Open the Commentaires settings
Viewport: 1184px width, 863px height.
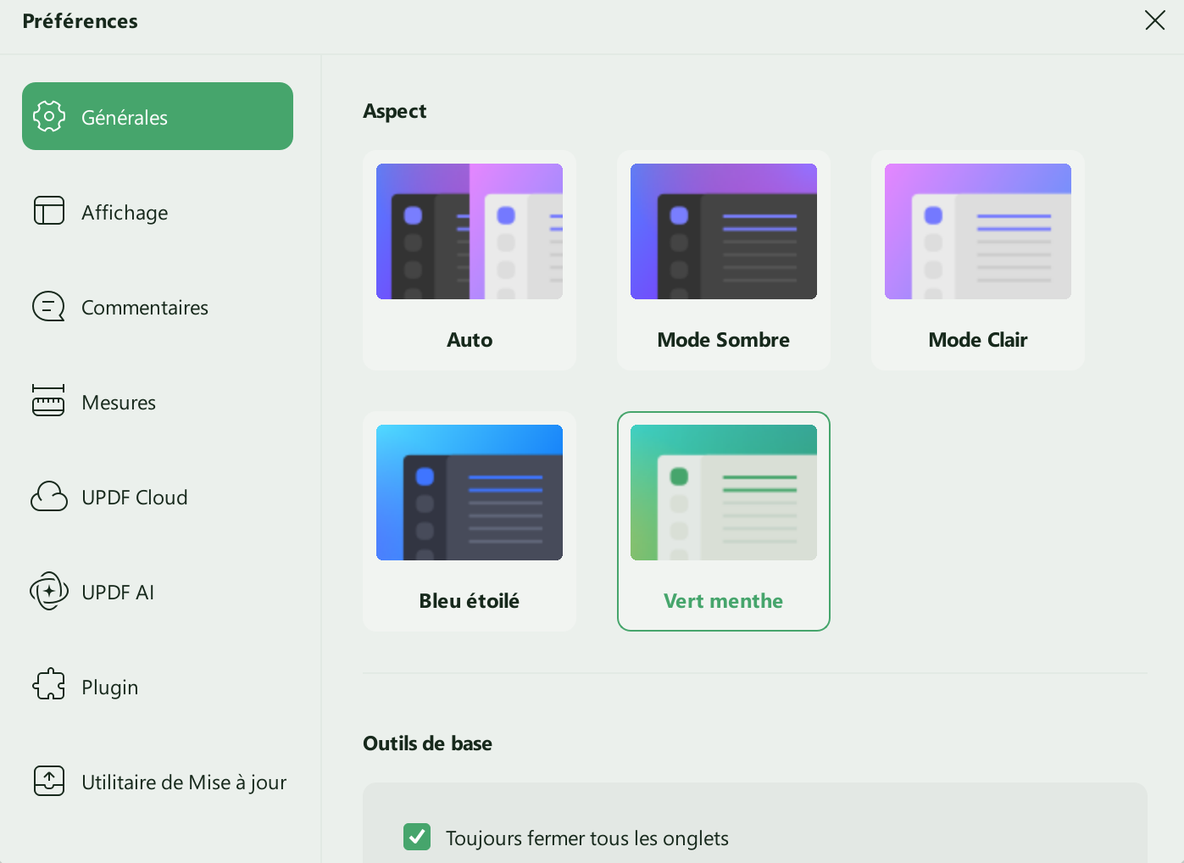[158, 306]
